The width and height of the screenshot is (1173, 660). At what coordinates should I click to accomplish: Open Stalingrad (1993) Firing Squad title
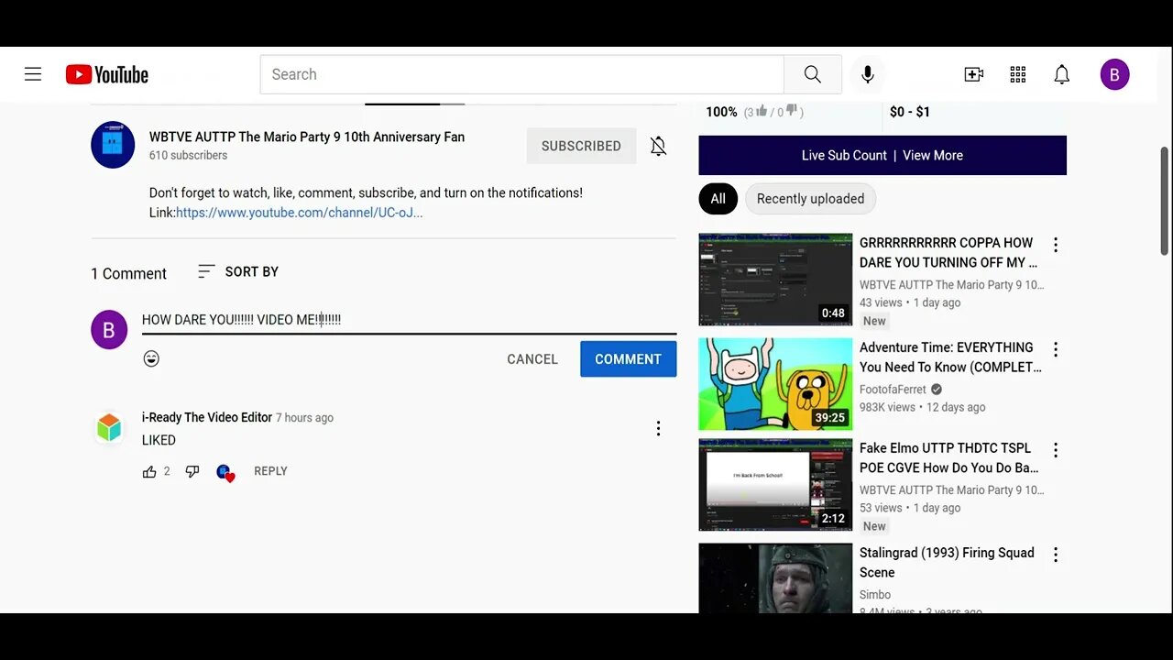(947, 563)
